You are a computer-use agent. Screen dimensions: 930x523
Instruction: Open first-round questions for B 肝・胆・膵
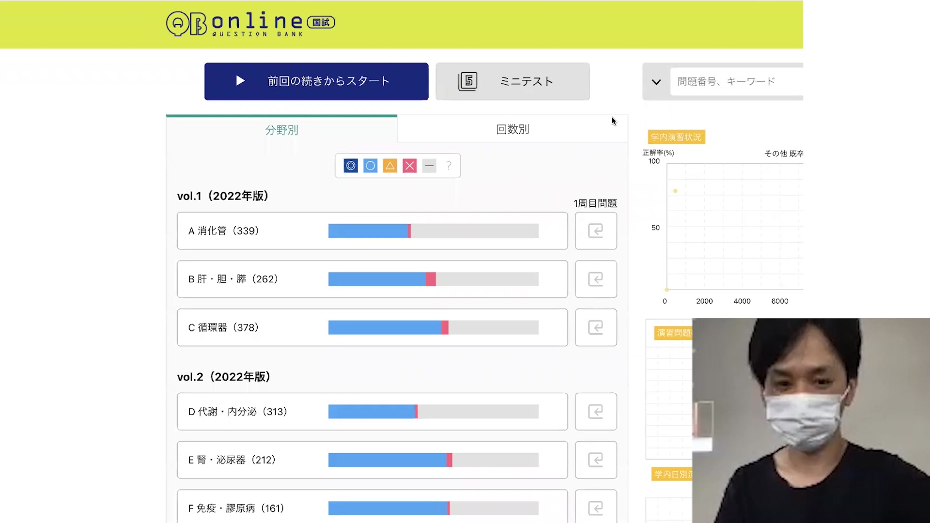point(596,279)
